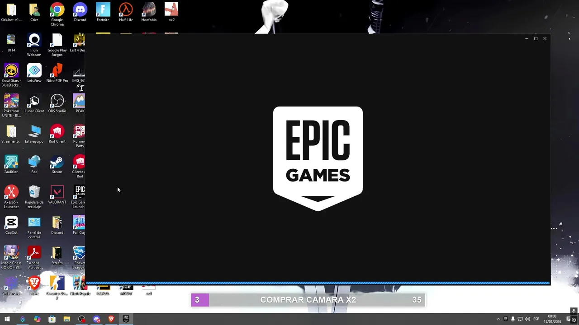579x325 pixels.
Task: Open the clock showing 00:03
Action: (553, 319)
